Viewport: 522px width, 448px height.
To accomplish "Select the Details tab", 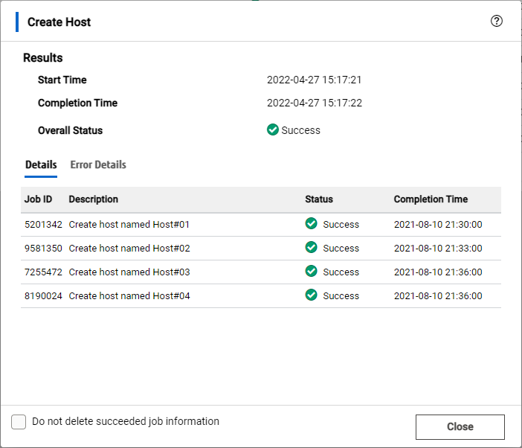I will [41, 164].
